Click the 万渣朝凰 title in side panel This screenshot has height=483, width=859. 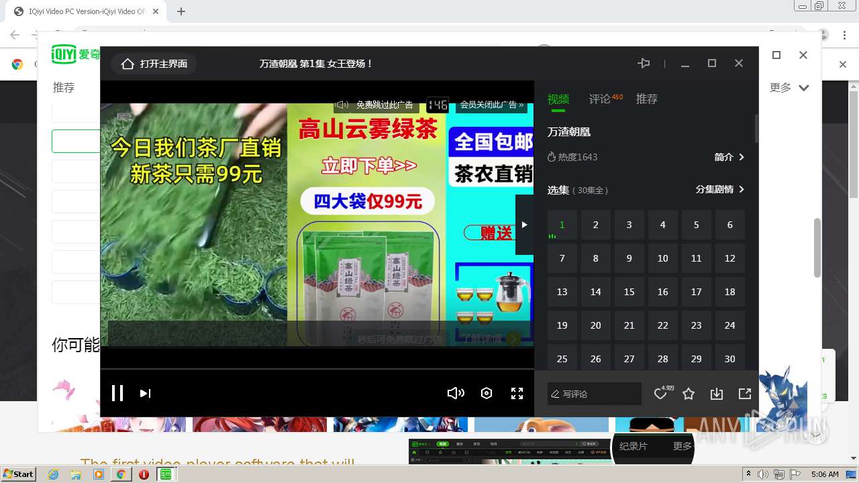click(569, 132)
